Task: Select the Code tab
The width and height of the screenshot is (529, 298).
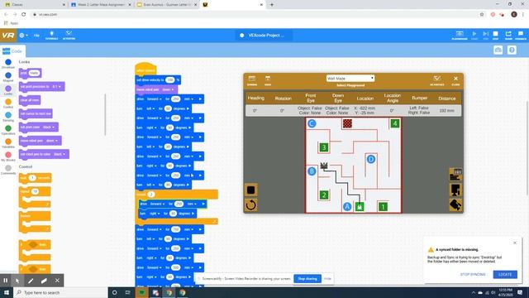Action: 12,51
